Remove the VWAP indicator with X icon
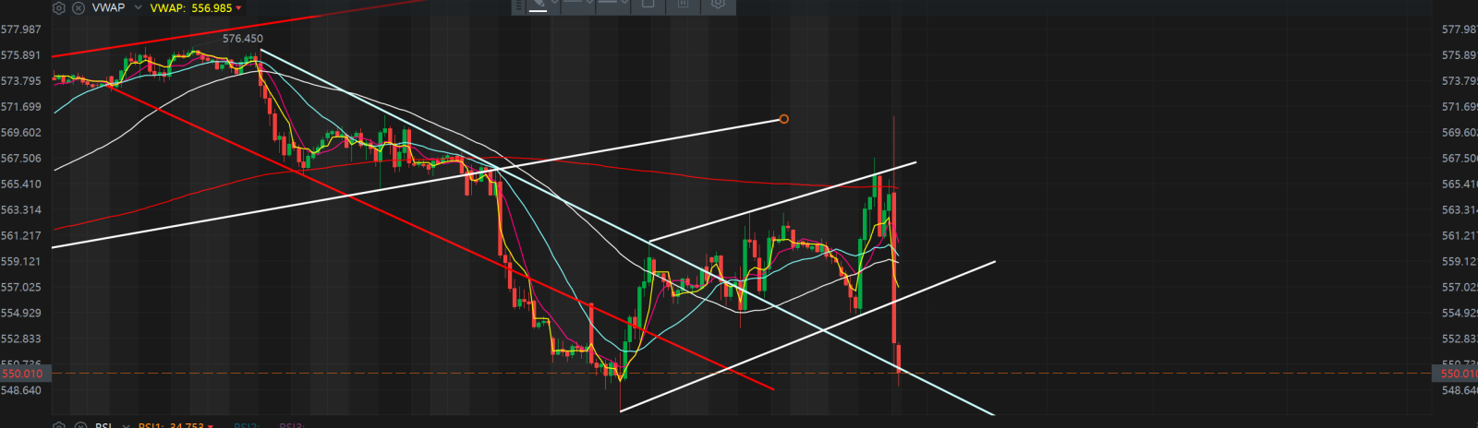Viewport: 1478px width, 428px height. tap(79, 7)
